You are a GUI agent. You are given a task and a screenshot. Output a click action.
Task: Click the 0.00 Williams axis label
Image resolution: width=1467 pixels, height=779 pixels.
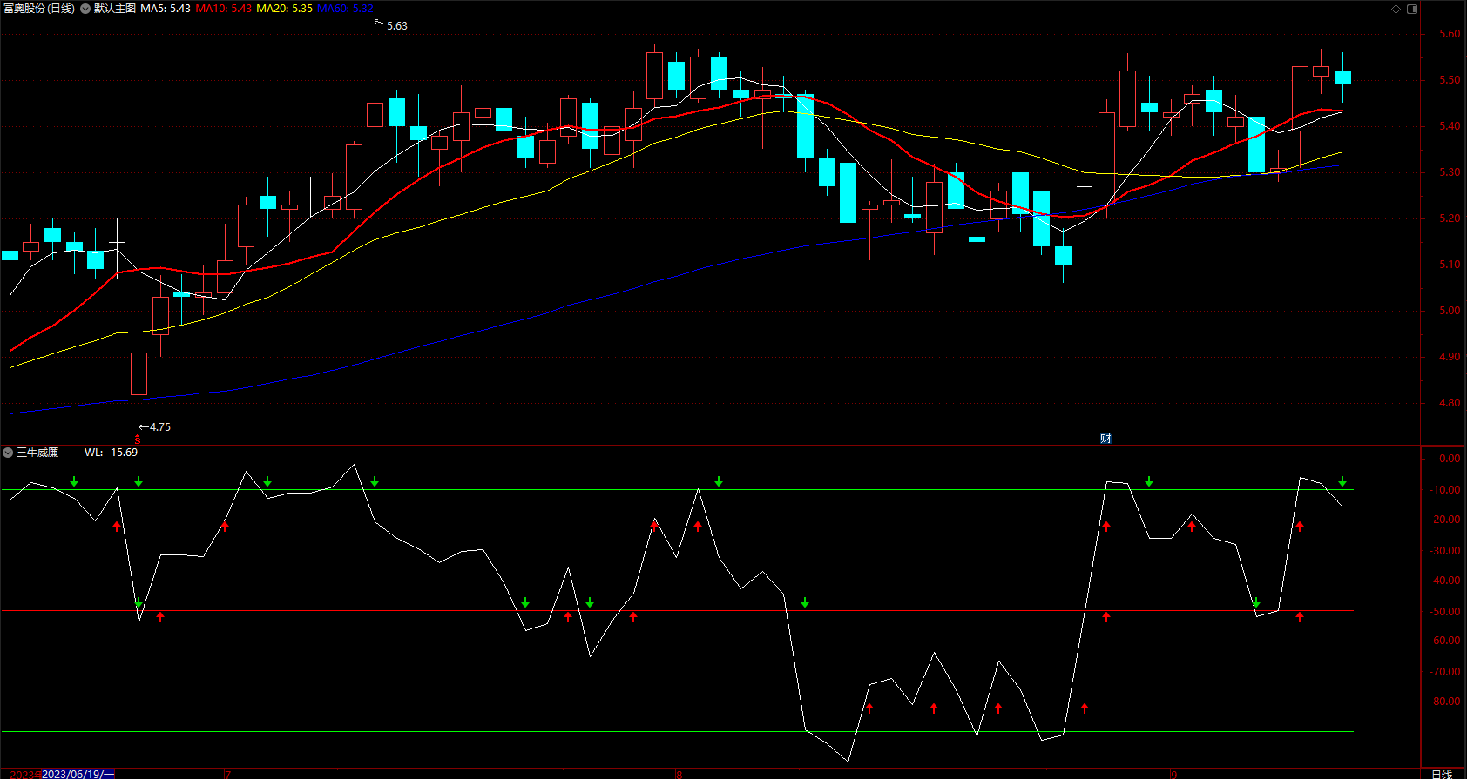coord(1450,459)
